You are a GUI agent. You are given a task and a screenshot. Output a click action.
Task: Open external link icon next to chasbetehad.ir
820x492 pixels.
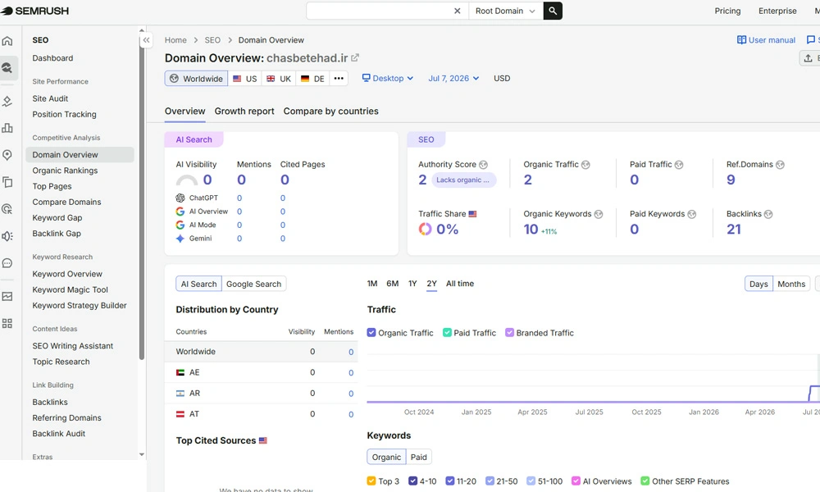355,57
